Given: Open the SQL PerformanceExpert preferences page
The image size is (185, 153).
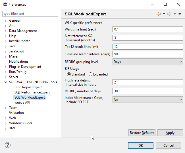Looking at the screenshot, I should tap(32, 92).
